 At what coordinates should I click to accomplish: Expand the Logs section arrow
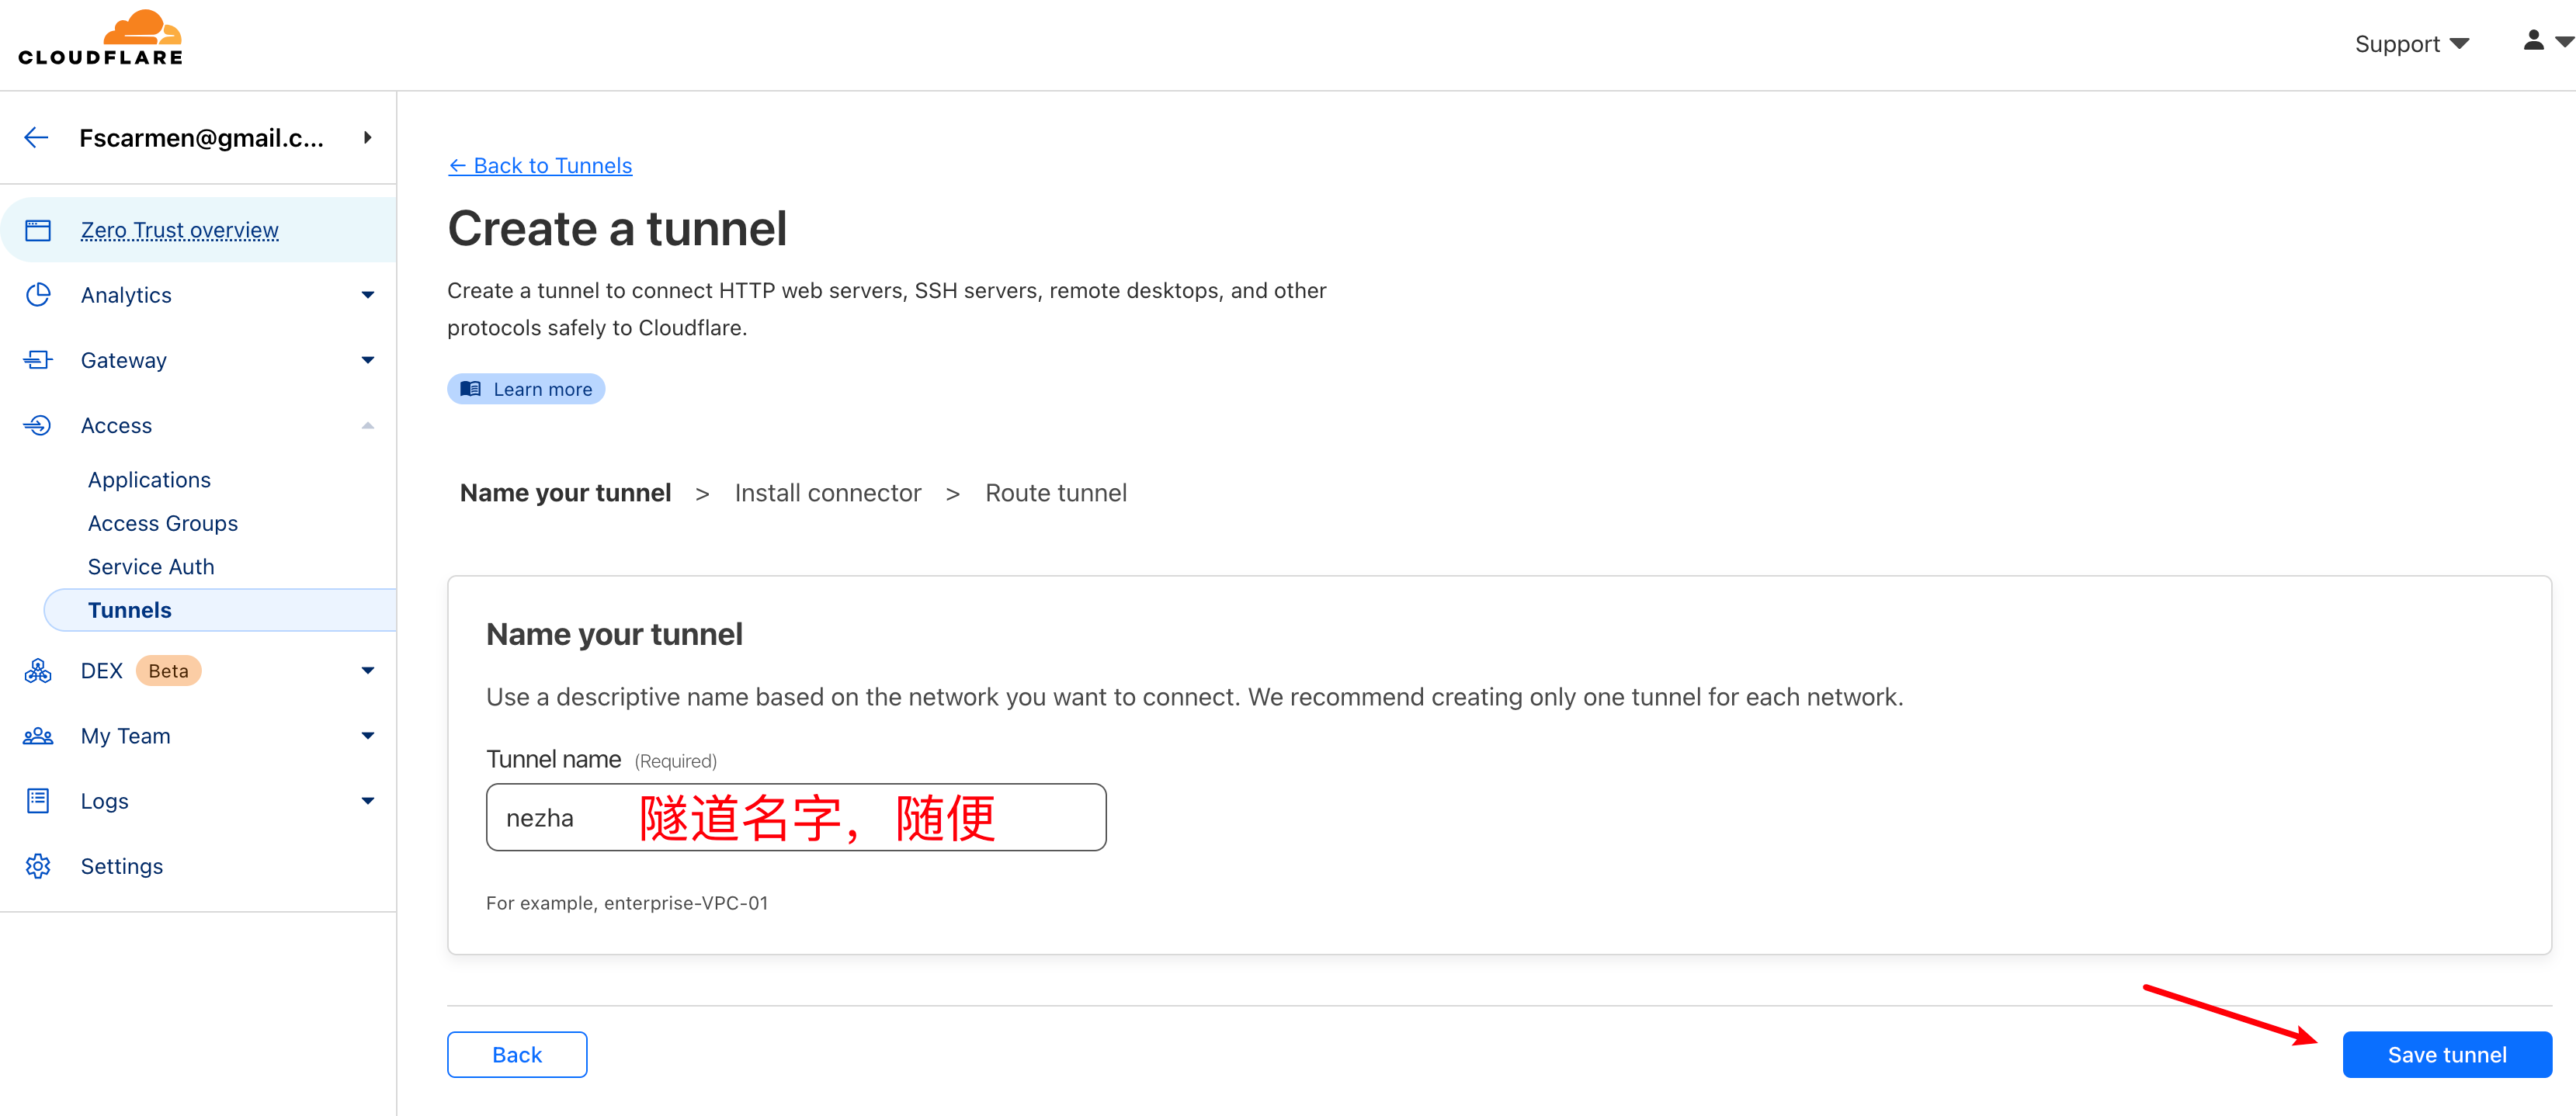(x=368, y=801)
